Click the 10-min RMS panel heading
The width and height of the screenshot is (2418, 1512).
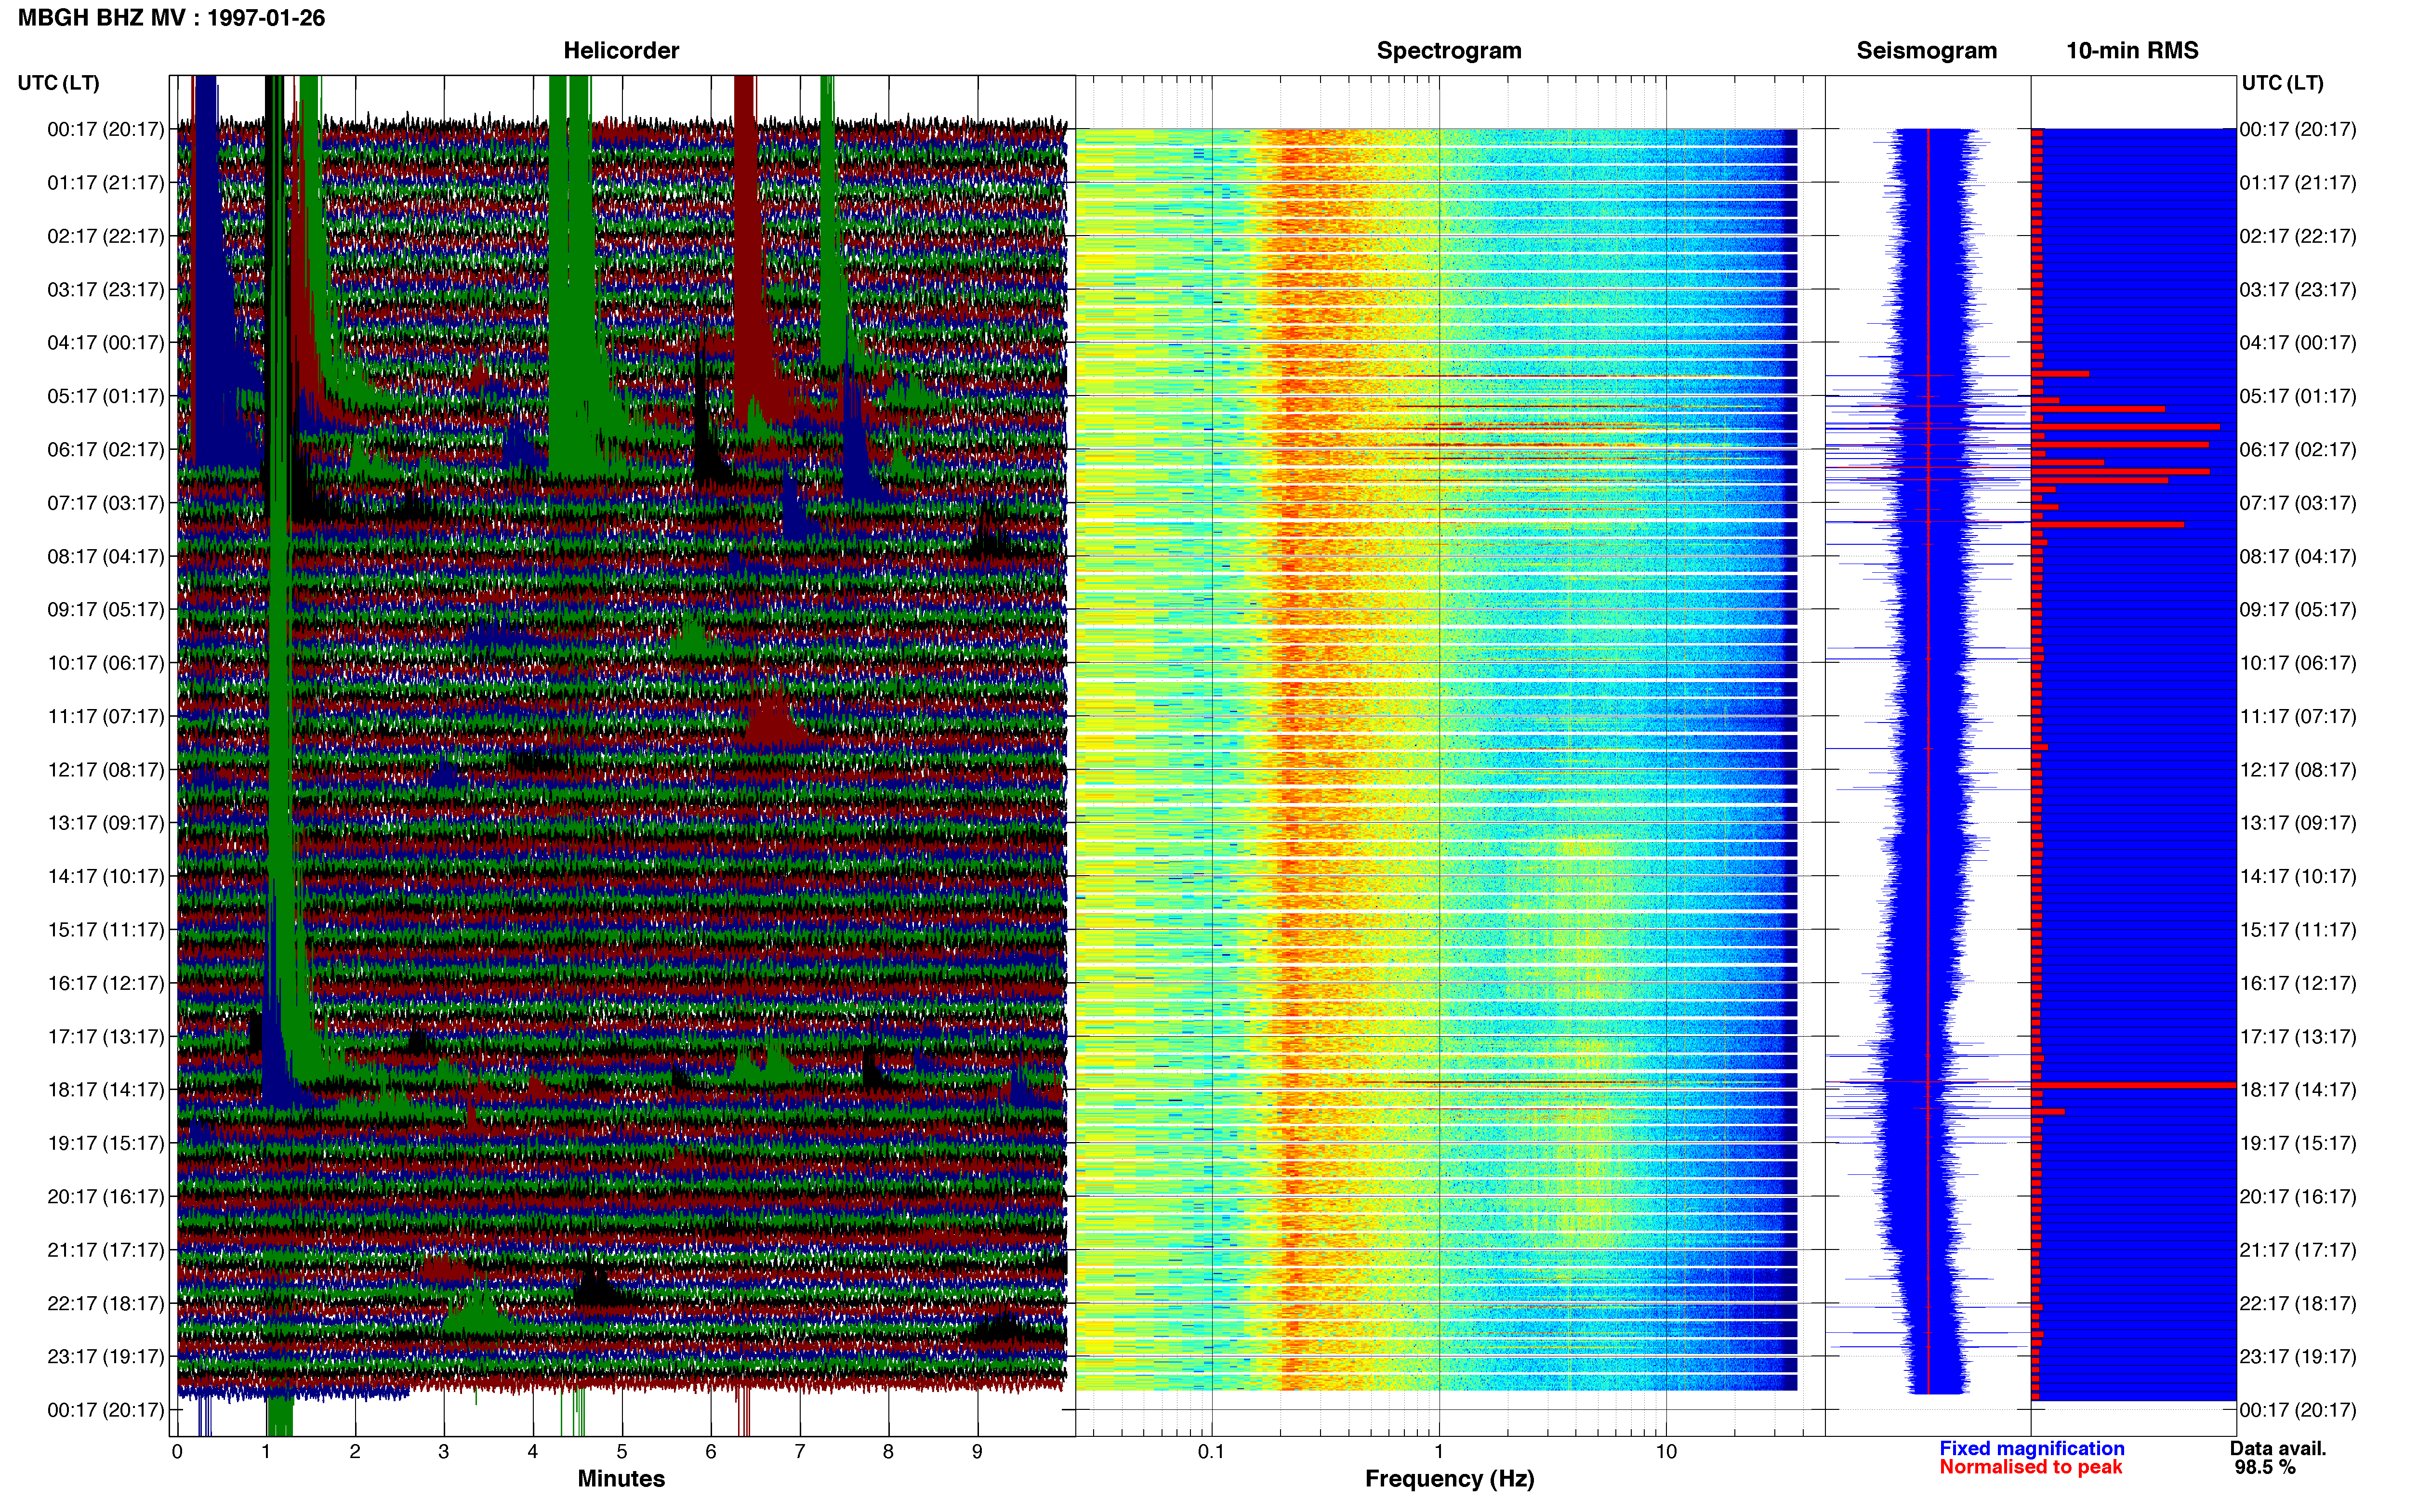[2132, 50]
